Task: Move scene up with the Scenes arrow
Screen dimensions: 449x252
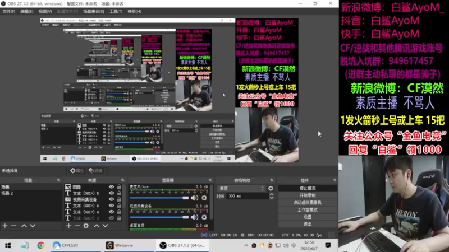Action: point(24,226)
